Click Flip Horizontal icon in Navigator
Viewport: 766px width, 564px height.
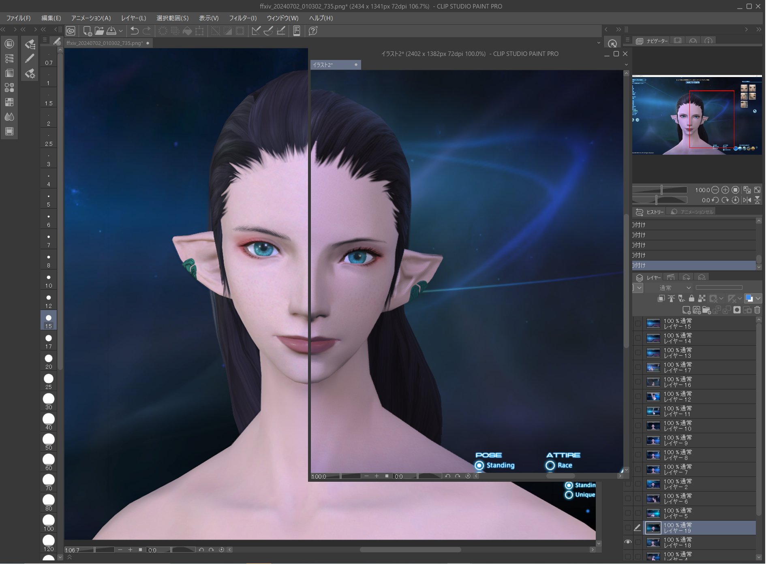[x=747, y=200]
